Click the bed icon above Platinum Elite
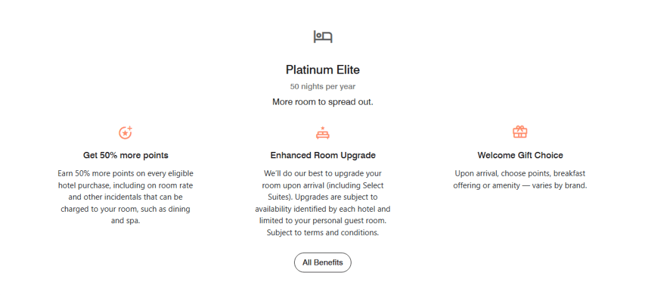The width and height of the screenshot is (645, 295). click(x=322, y=37)
